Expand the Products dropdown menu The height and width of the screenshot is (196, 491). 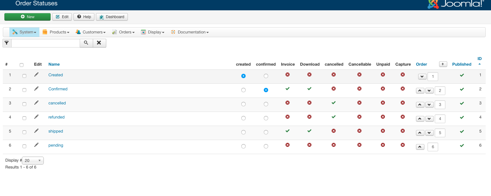click(56, 32)
